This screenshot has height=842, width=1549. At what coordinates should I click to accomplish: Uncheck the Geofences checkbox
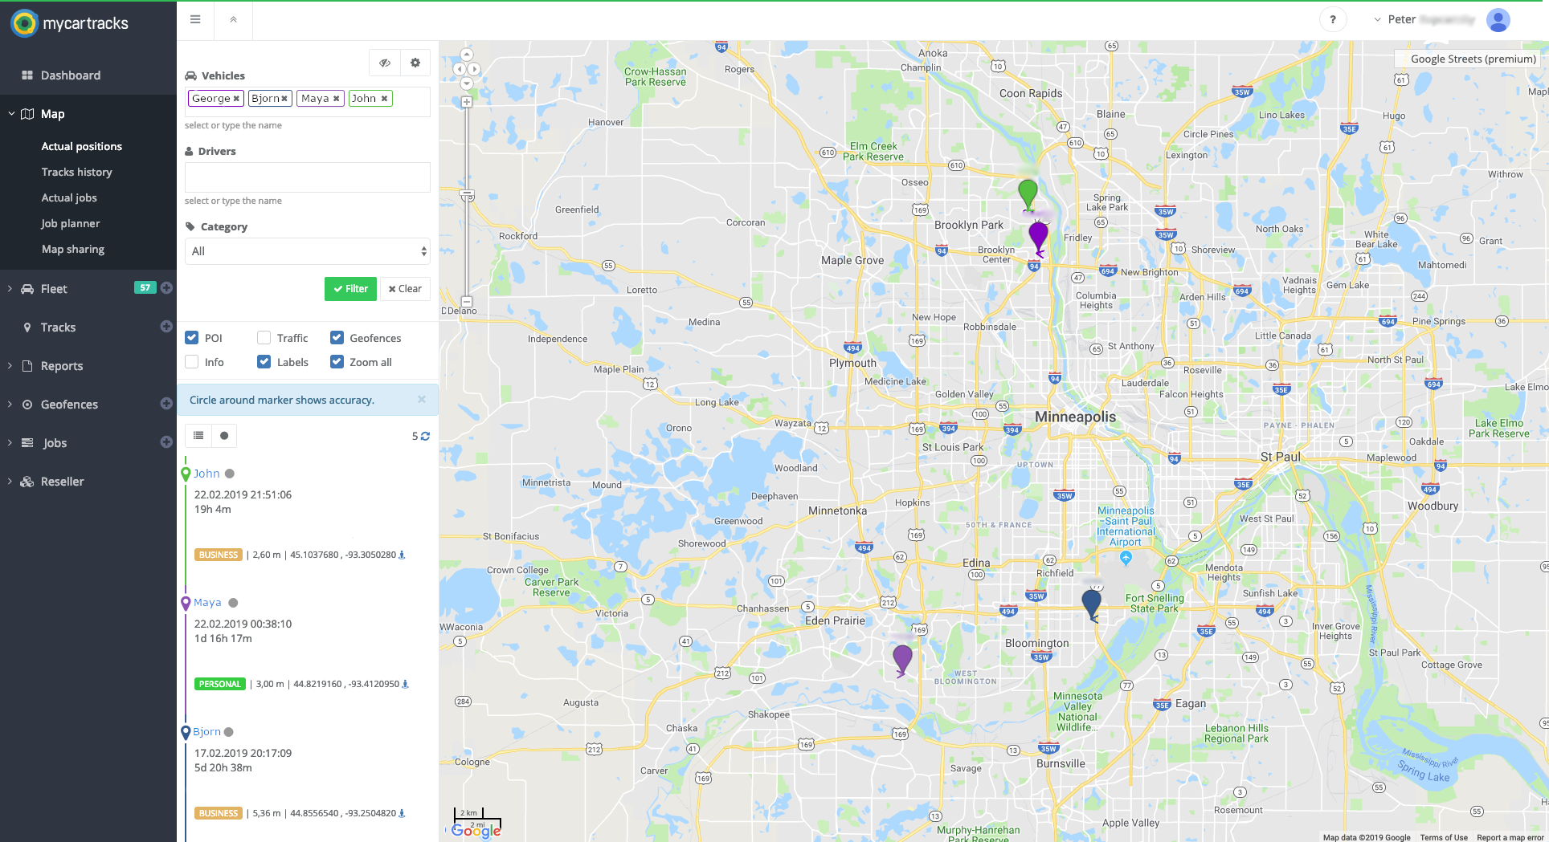click(x=337, y=338)
